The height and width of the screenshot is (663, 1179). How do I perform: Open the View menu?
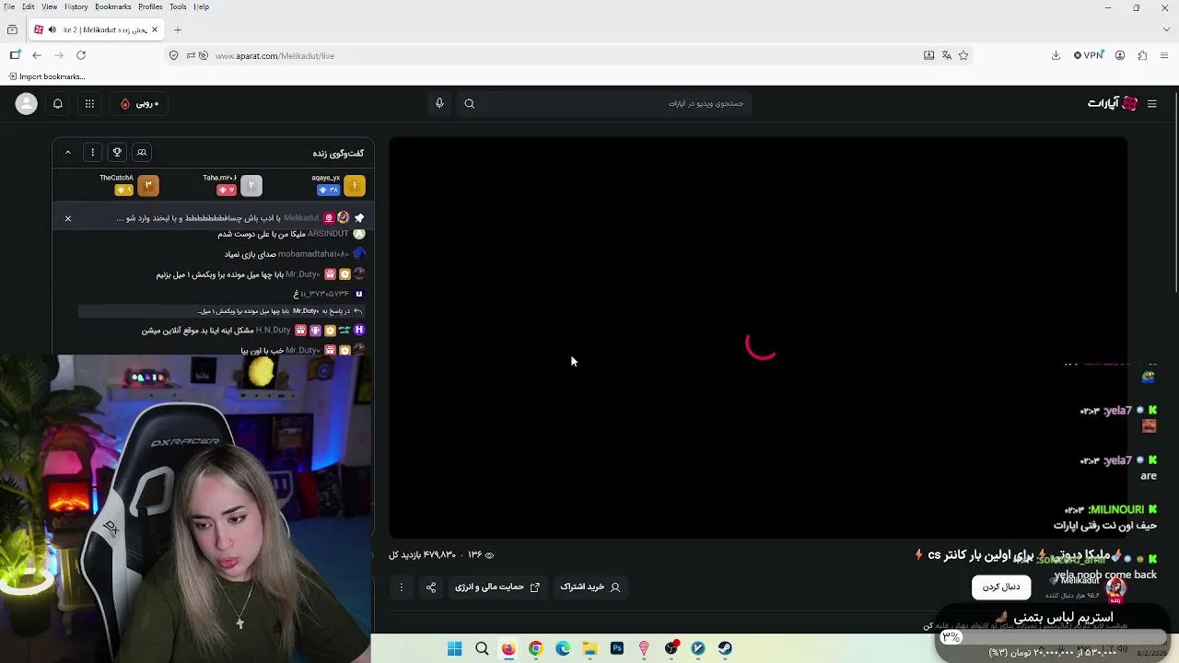49,6
